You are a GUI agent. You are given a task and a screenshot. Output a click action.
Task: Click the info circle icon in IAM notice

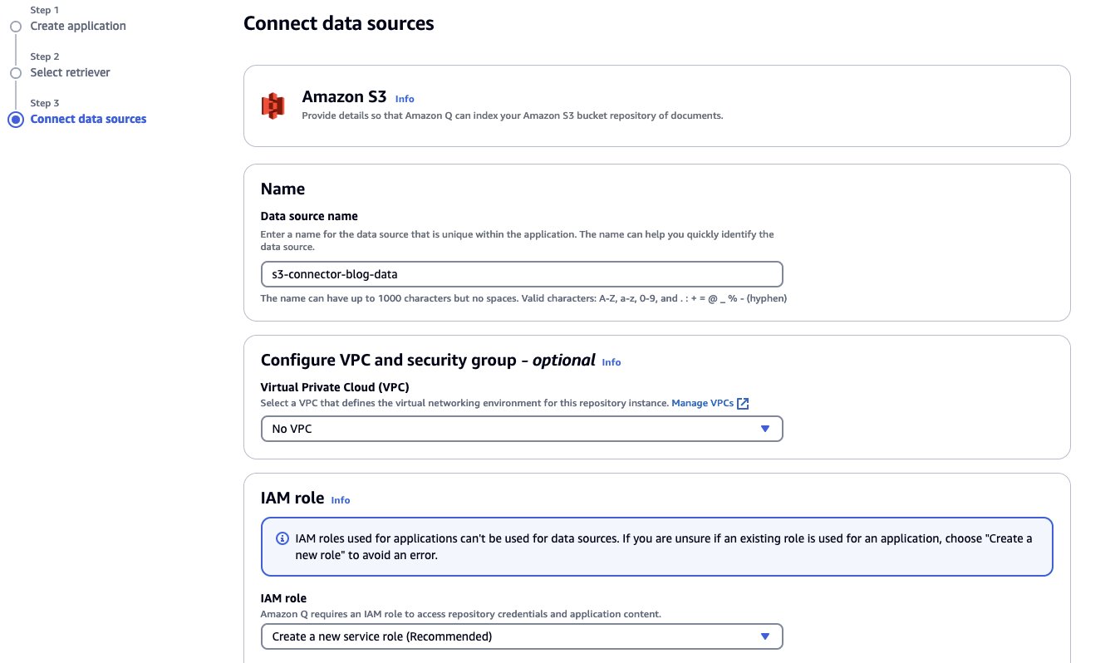click(x=282, y=538)
